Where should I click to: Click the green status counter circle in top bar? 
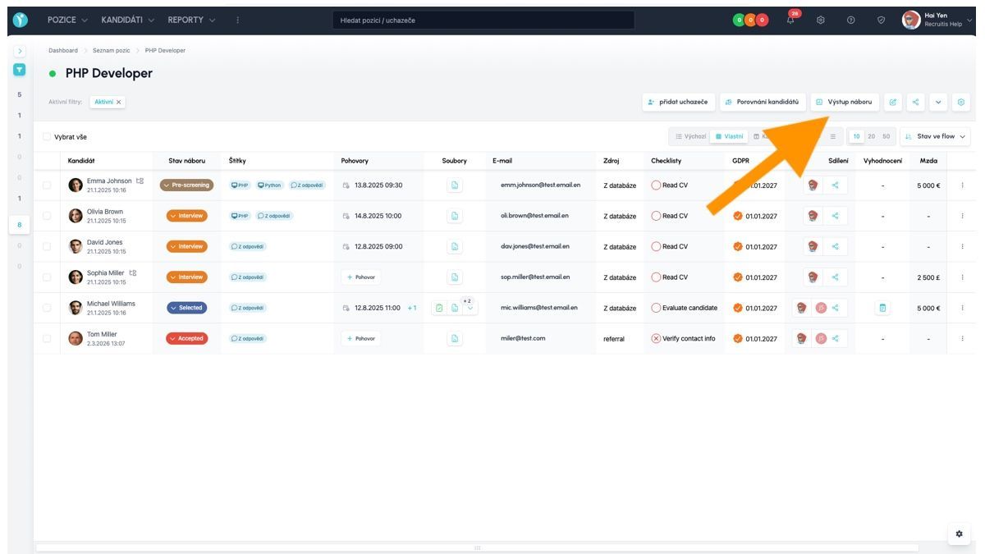tap(738, 21)
